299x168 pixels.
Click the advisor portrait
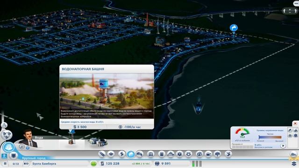pyautogui.click(x=28, y=139)
